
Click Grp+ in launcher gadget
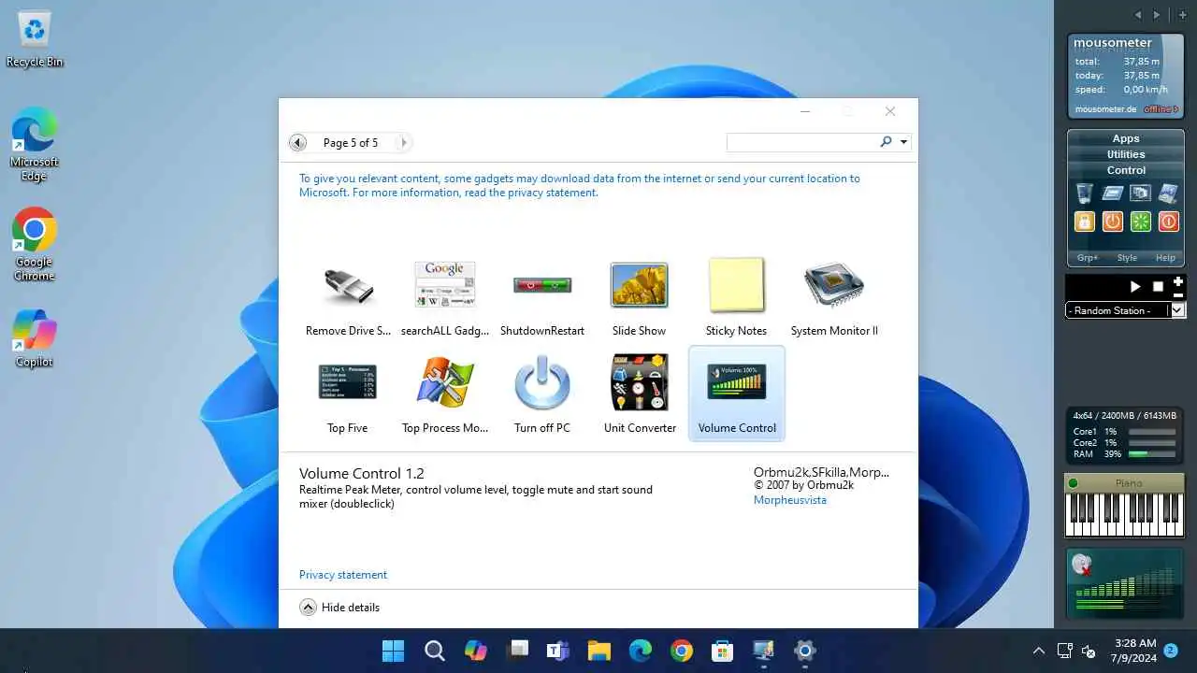click(x=1088, y=258)
